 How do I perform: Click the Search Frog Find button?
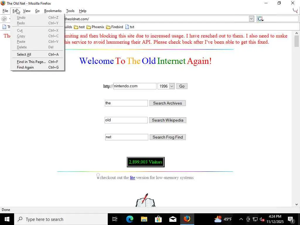tap(168, 137)
